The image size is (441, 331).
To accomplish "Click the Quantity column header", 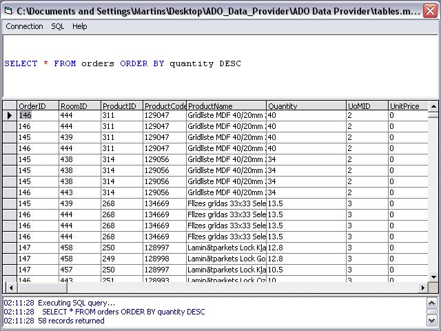I will (305, 106).
